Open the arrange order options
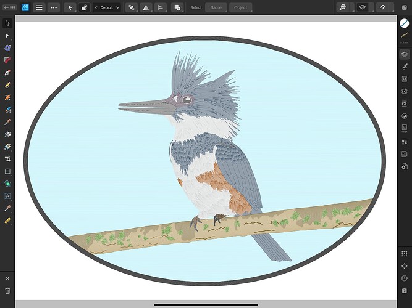Image resolution: width=412 pixels, height=308 pixels. pos(131,7)
